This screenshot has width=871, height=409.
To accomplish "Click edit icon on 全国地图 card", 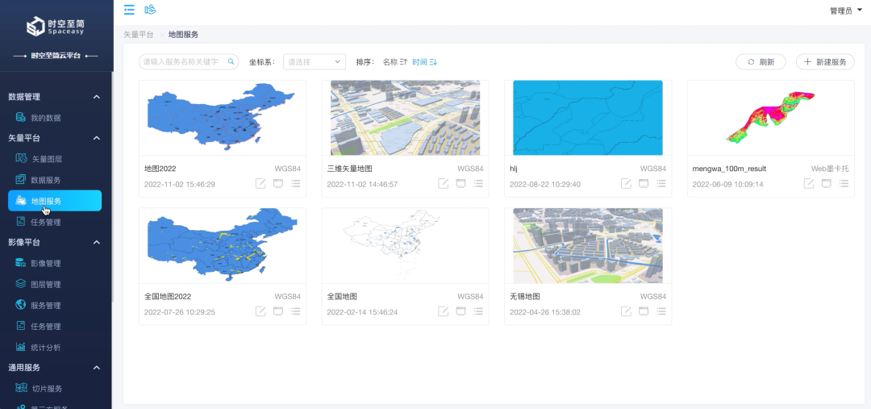I will click(444, 311).
